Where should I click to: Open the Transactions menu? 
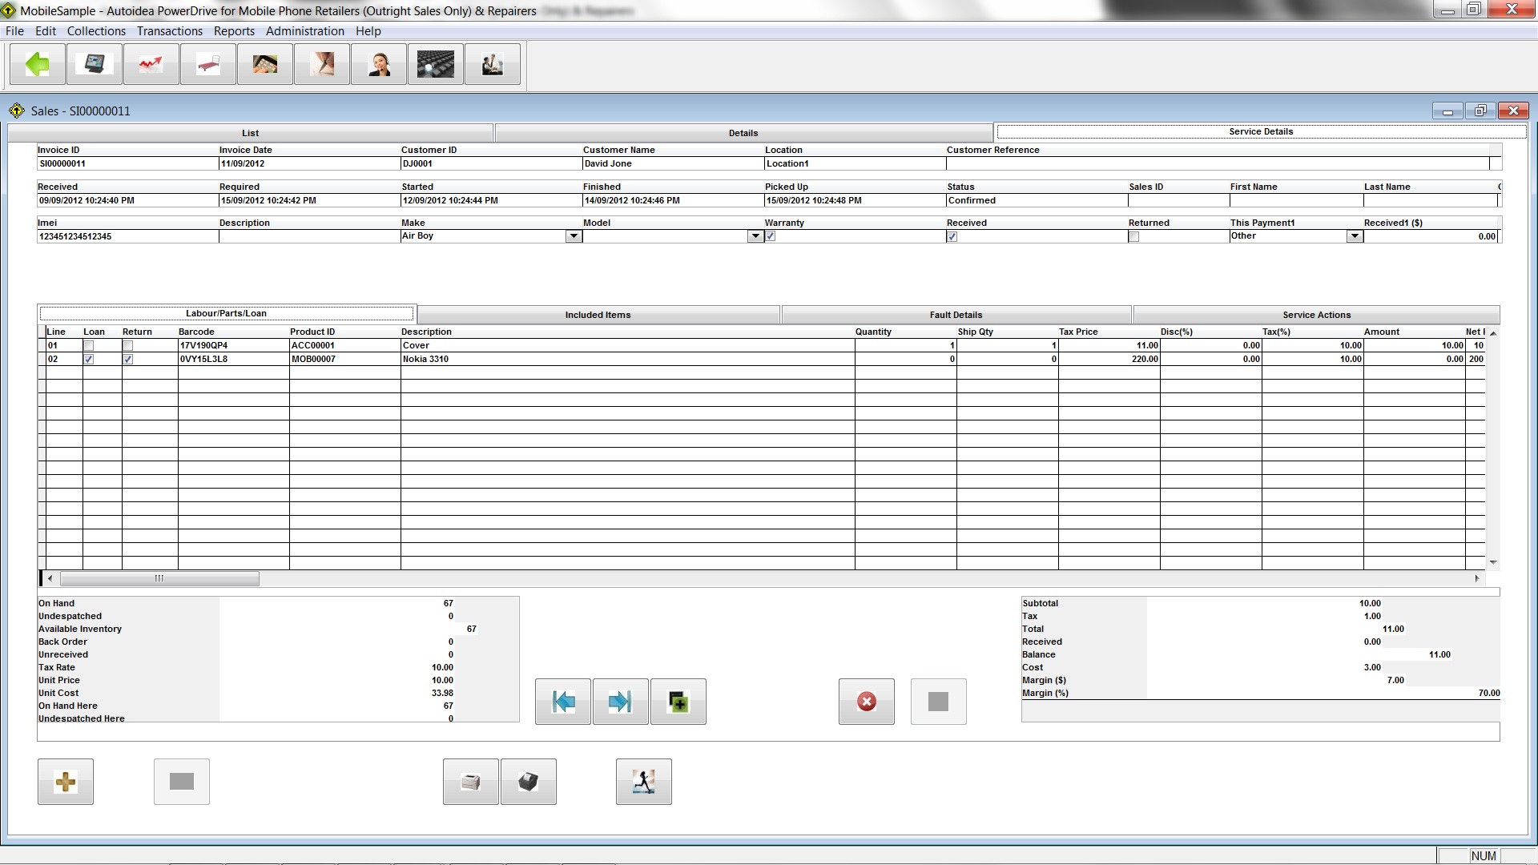[169, 31]
